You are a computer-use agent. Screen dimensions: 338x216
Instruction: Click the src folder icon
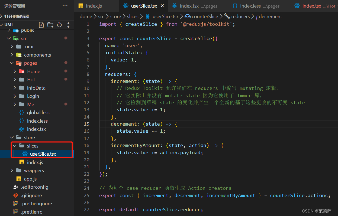16,38
